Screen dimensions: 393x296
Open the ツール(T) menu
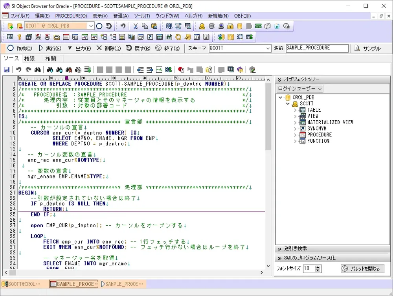click(x=142, y=16)
